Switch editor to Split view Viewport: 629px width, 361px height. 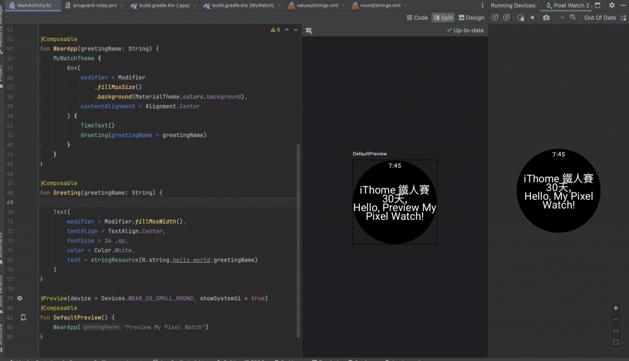[443, 18]
